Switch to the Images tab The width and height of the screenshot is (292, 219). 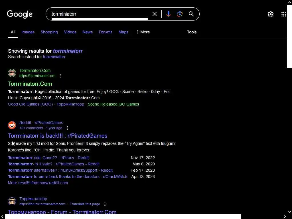coord(28,32)
